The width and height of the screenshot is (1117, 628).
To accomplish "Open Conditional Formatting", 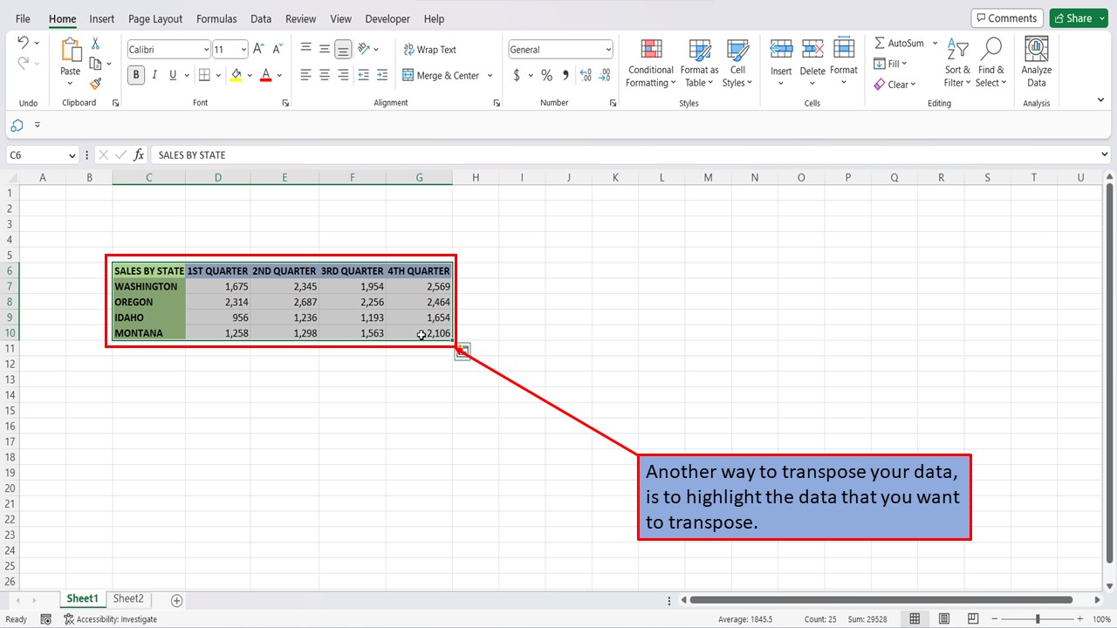I will (x=650, y=63).
